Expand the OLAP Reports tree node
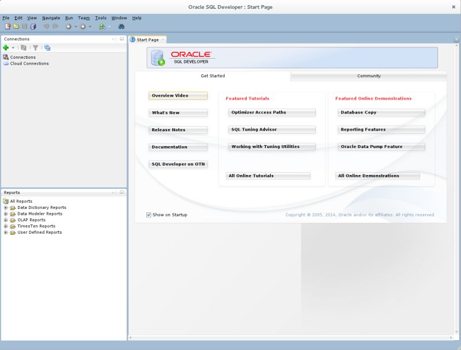The height and width of the screenshot is (350, 461). [x=6, y=220]
